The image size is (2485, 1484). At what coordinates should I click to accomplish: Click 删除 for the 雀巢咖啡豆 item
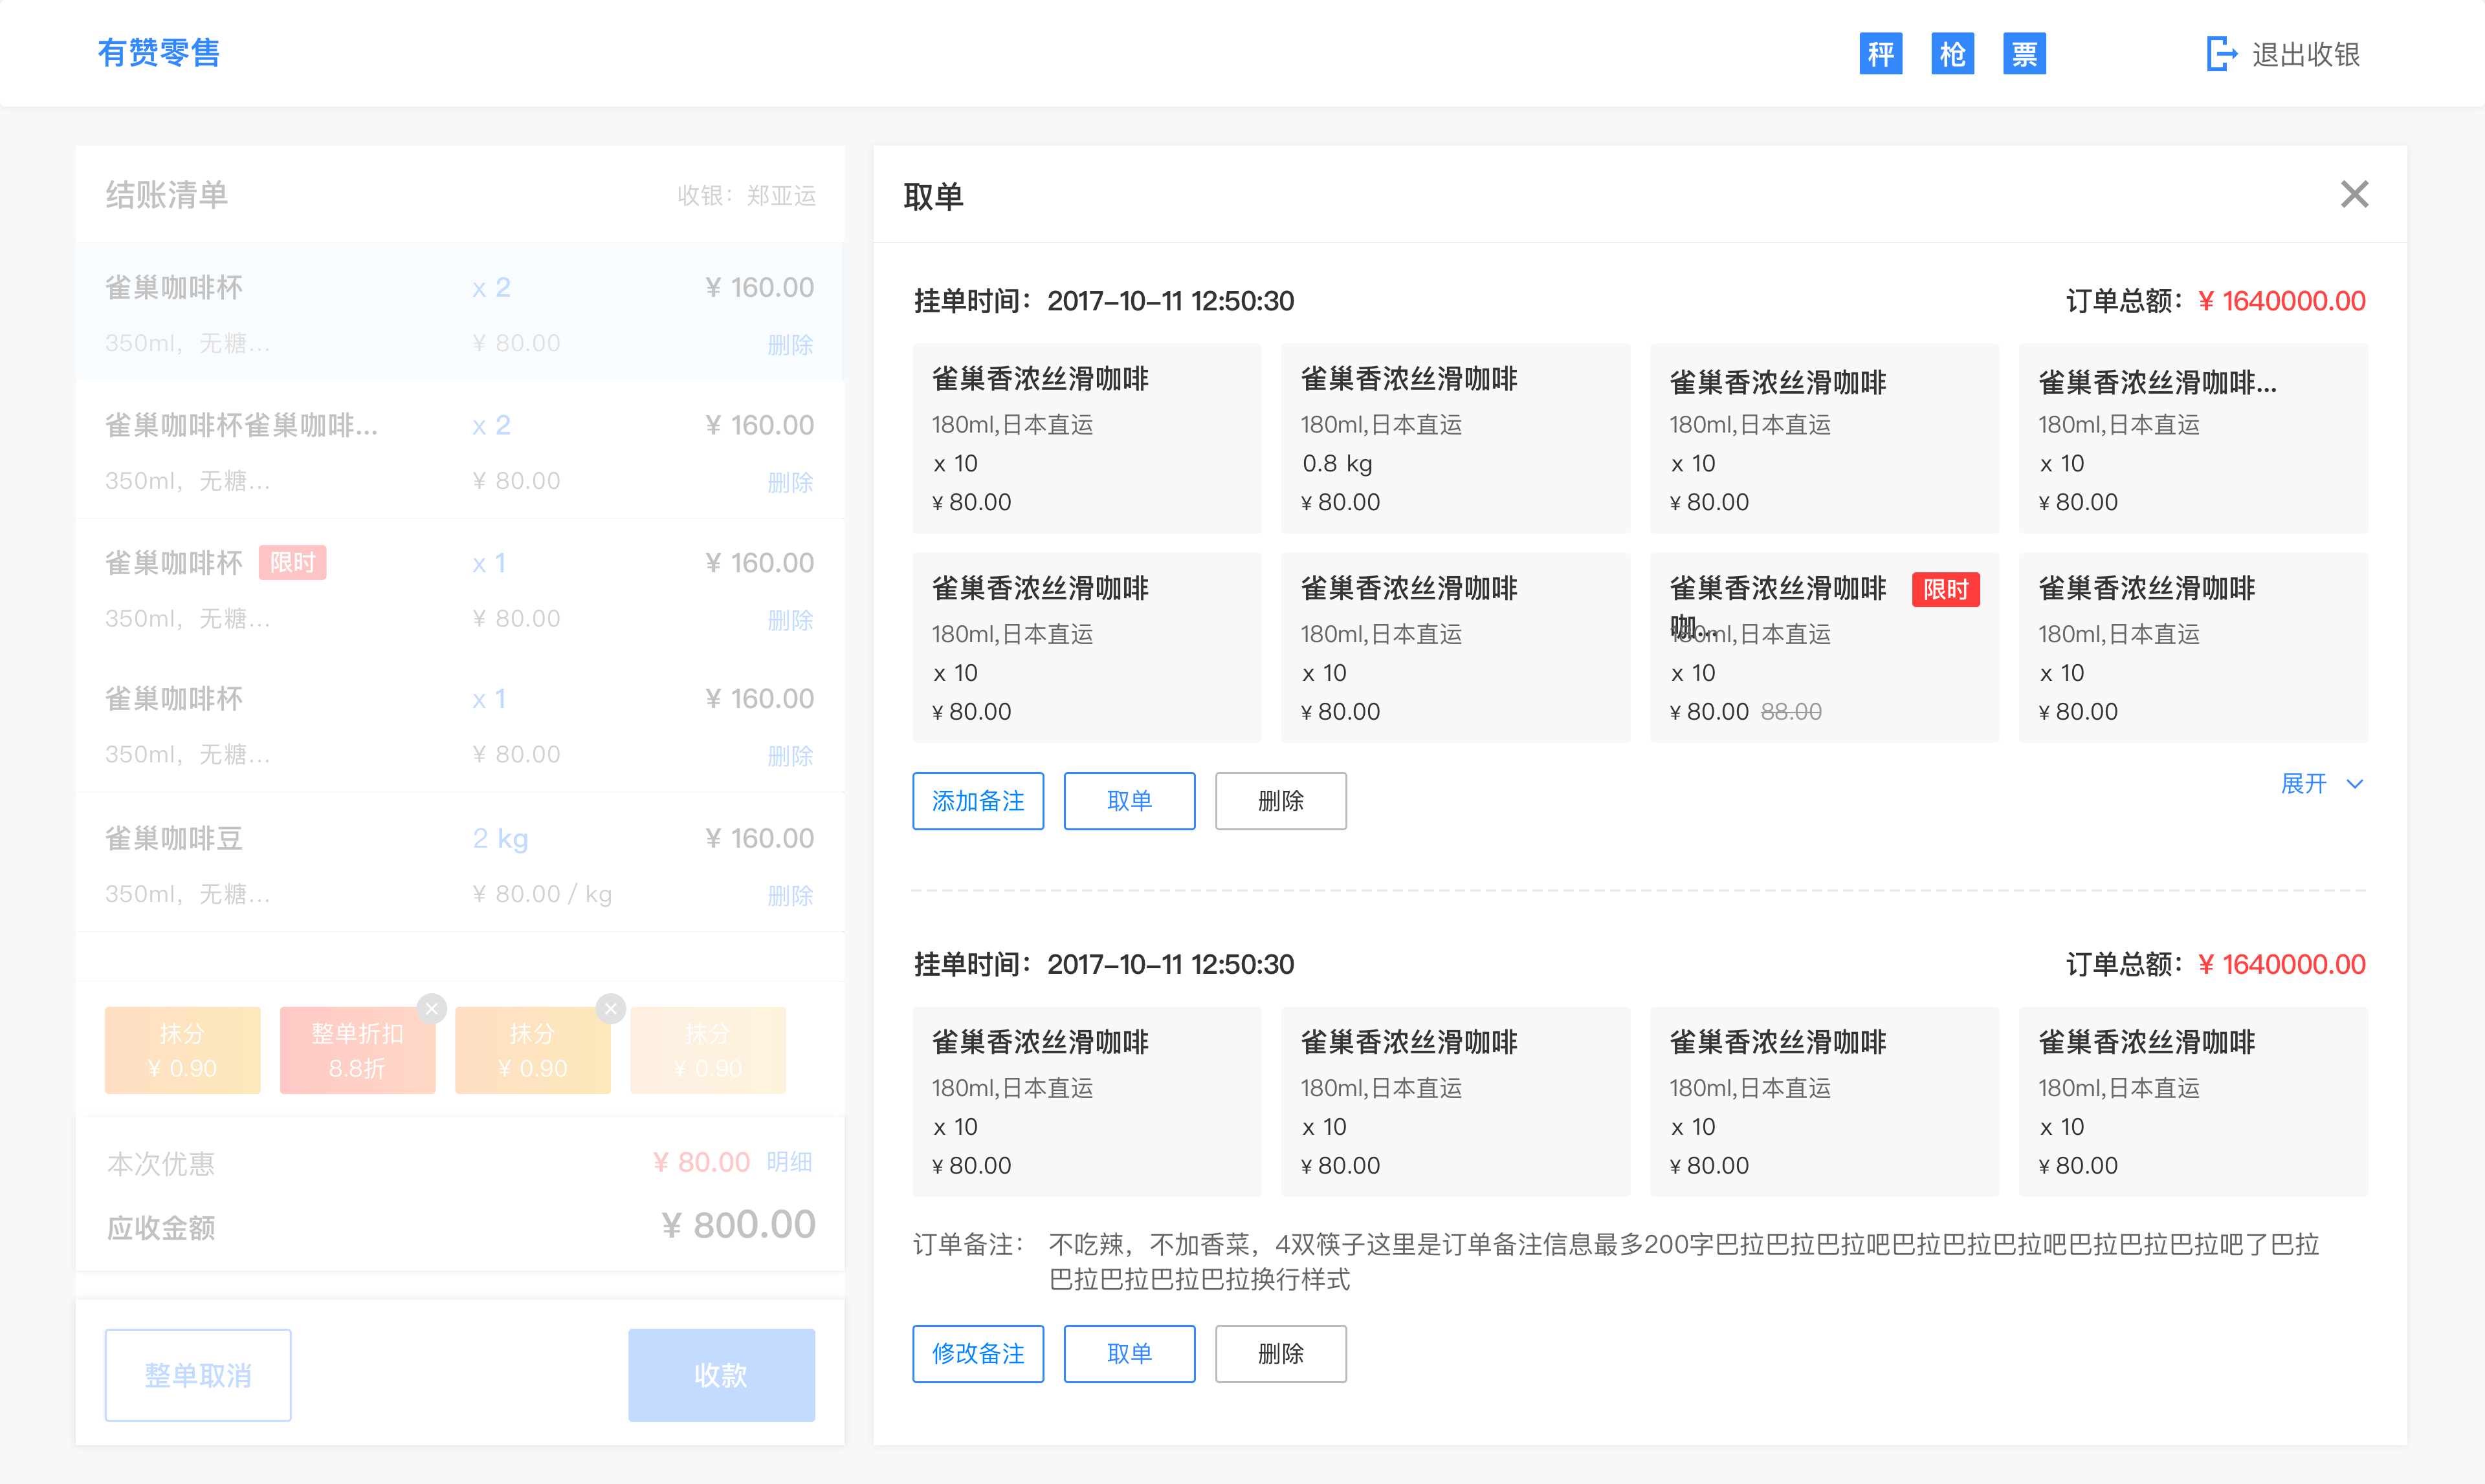(x=790, y=895)
